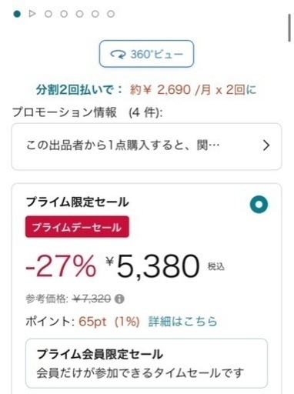Click the ¥5,380 sale price
The width and height of the screenshot is (294, 394).
click(x=153, y=266)
